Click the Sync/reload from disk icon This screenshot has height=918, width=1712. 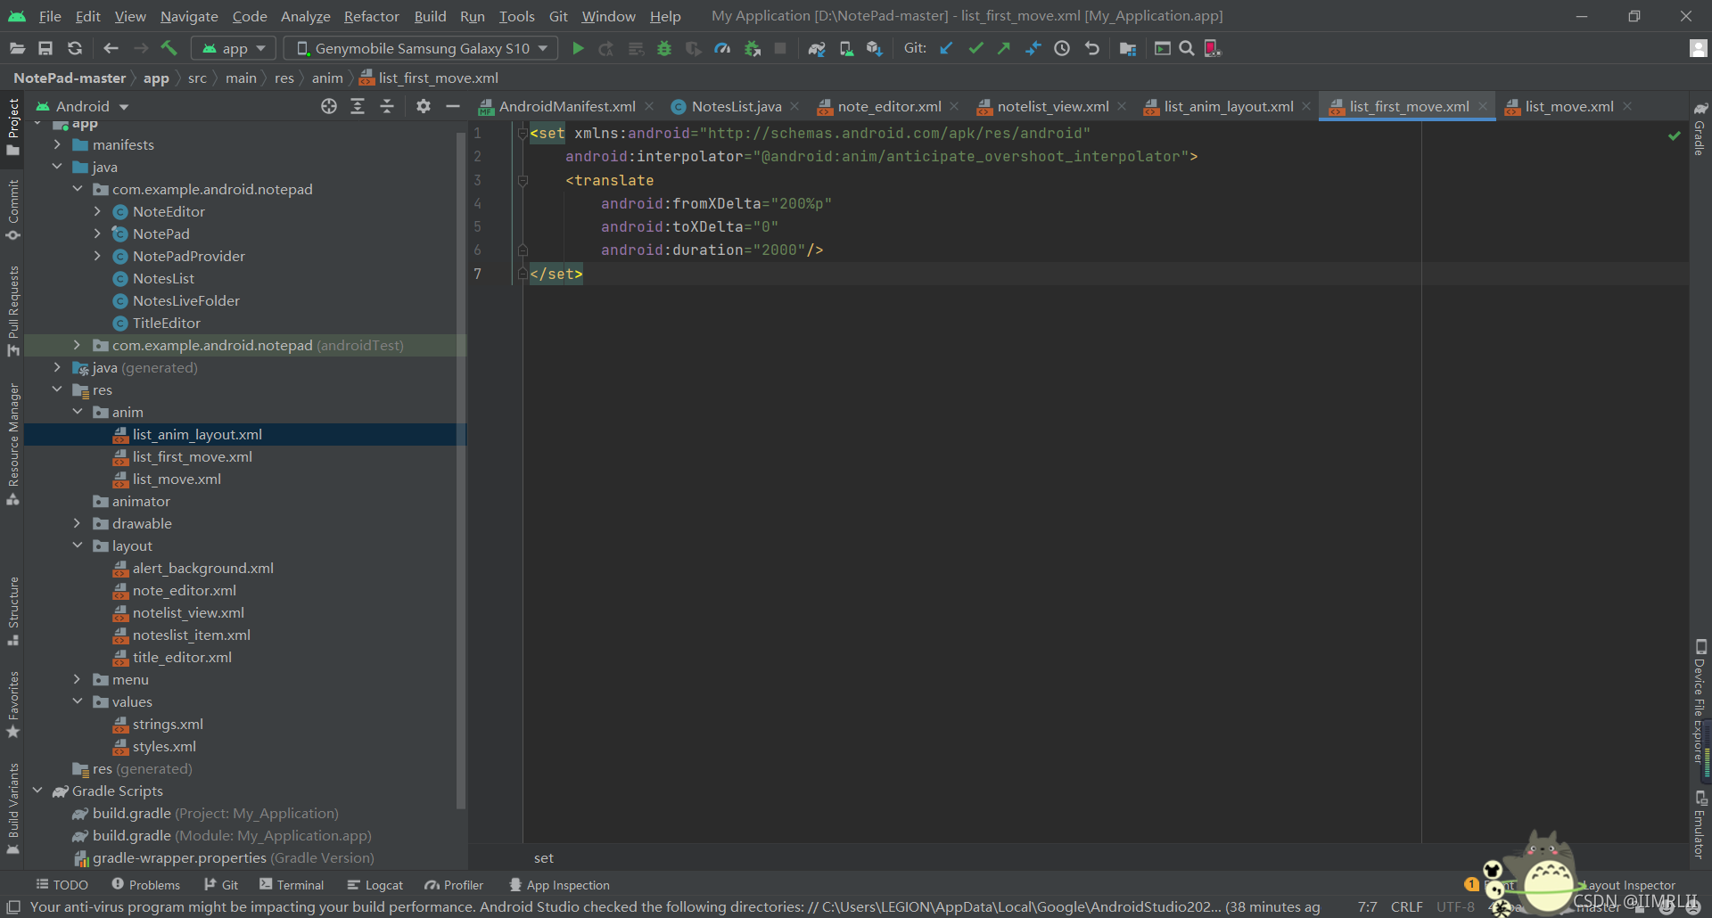[x=75, y=48]
